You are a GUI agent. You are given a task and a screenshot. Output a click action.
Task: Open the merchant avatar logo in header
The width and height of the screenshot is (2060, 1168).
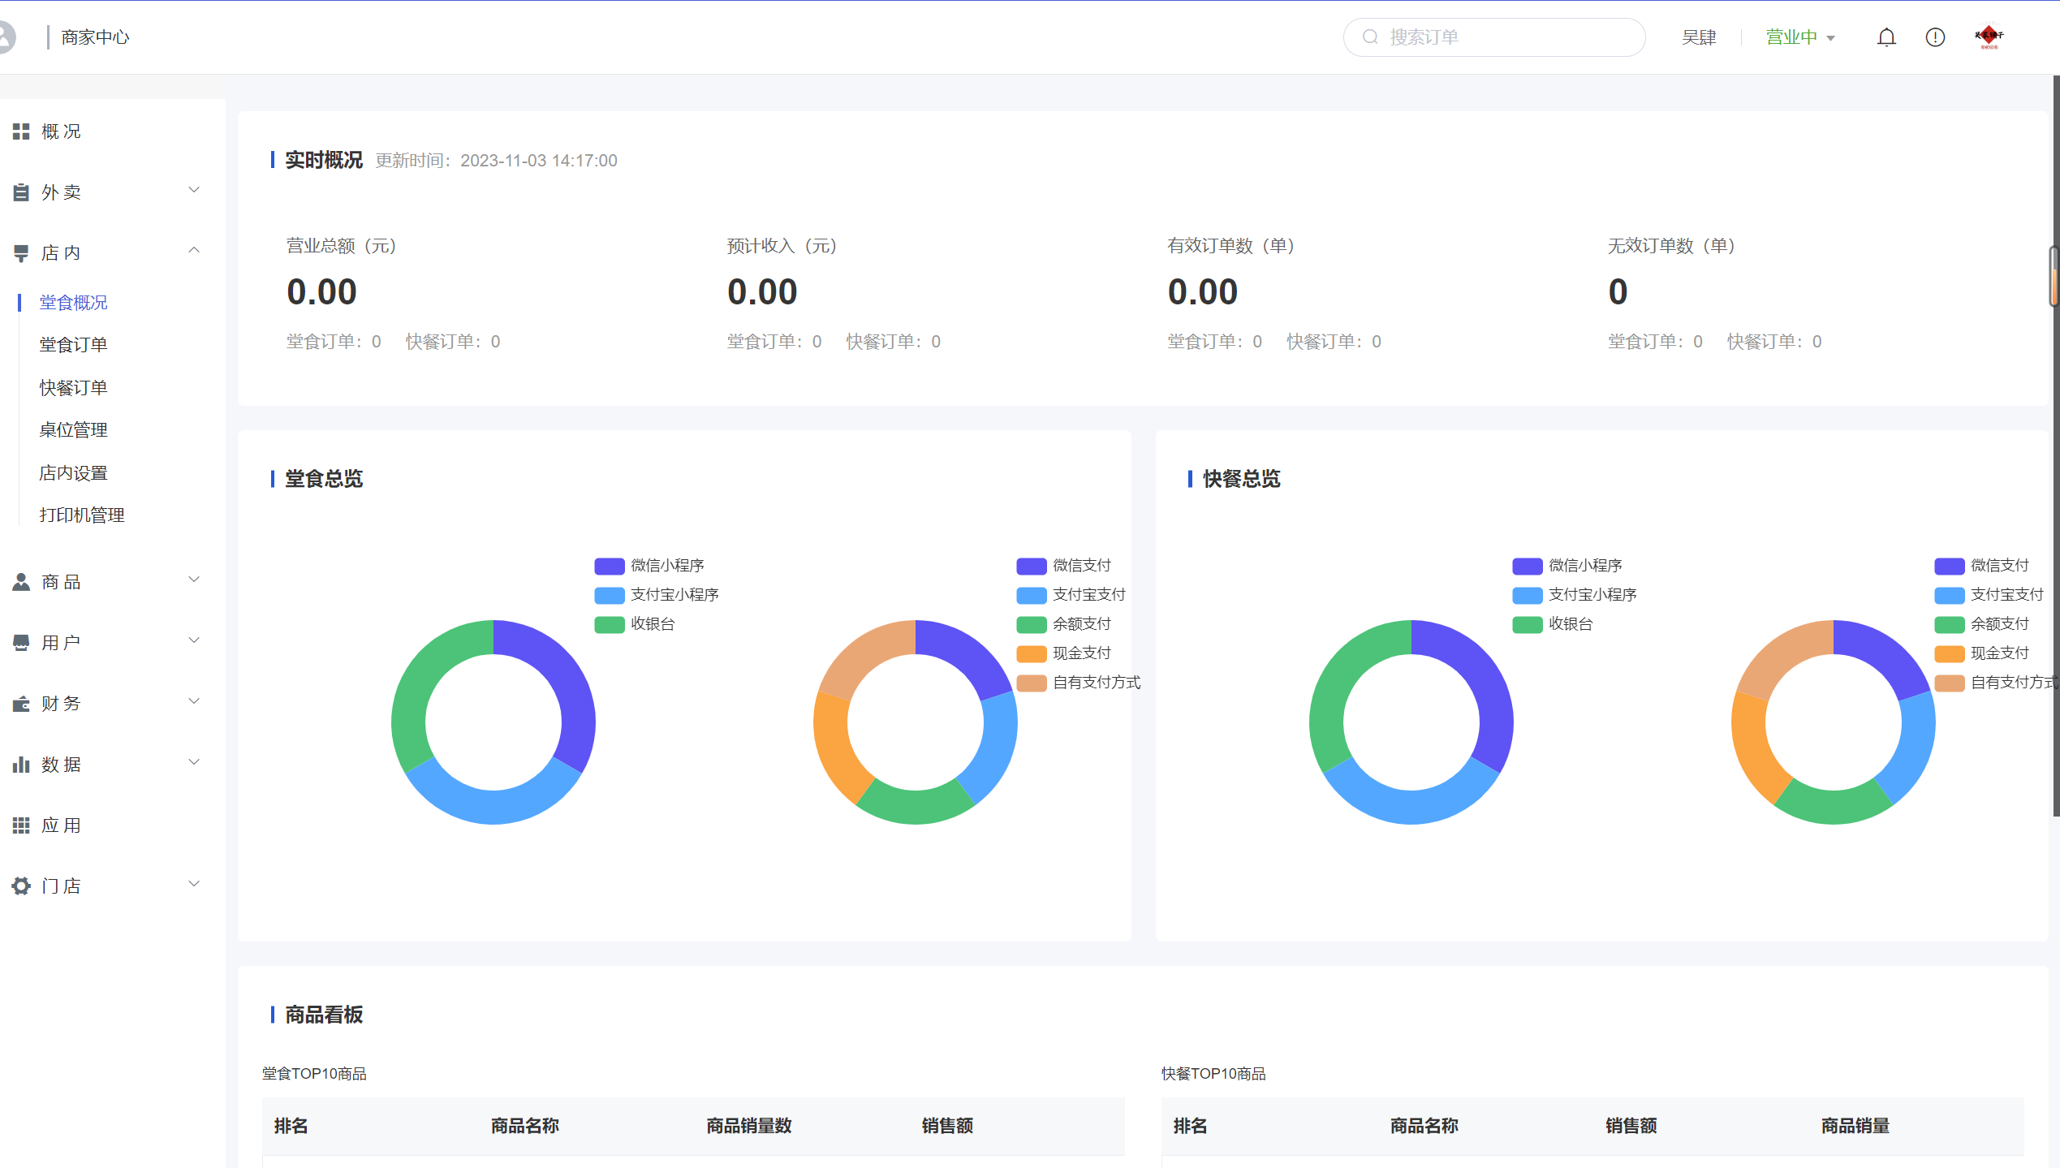pos(1989,37)
